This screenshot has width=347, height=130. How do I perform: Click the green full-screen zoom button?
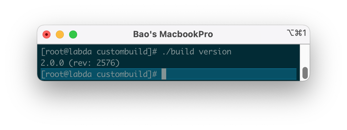point(73,34)
